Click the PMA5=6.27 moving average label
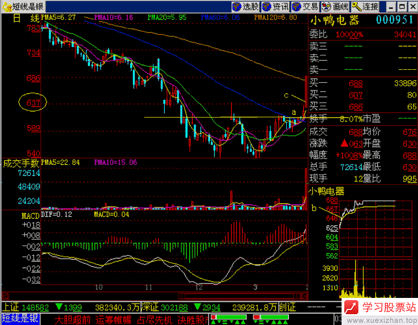The image size is (418, 325). pyautogui.click(x=59, y=17)
